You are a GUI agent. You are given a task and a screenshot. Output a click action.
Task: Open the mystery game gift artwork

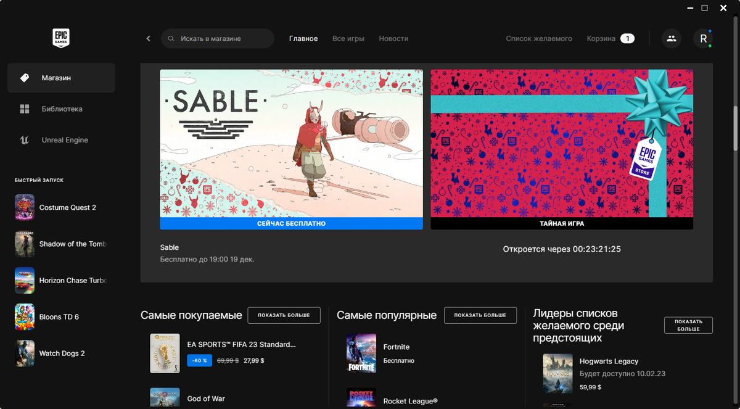click(562, 143)
